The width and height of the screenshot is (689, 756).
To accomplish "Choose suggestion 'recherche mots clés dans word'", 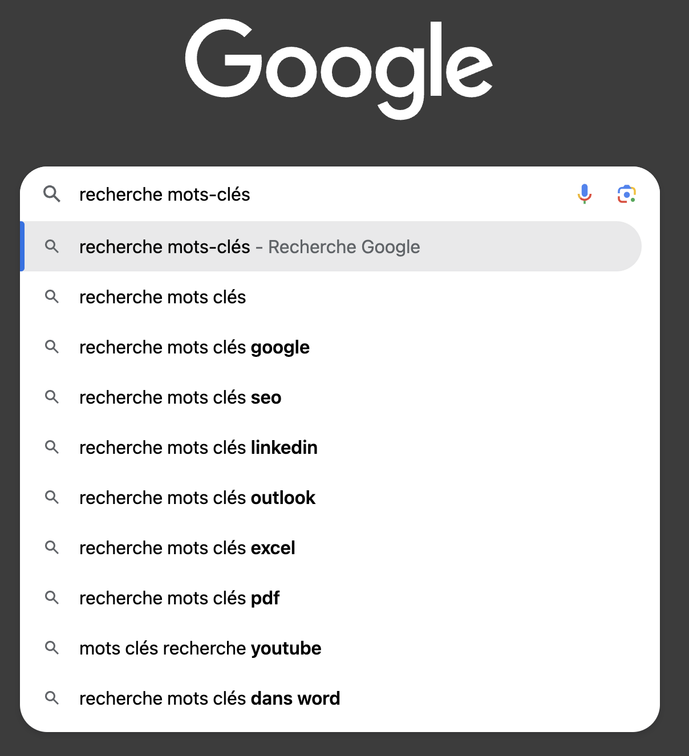I will click(331, 698).
